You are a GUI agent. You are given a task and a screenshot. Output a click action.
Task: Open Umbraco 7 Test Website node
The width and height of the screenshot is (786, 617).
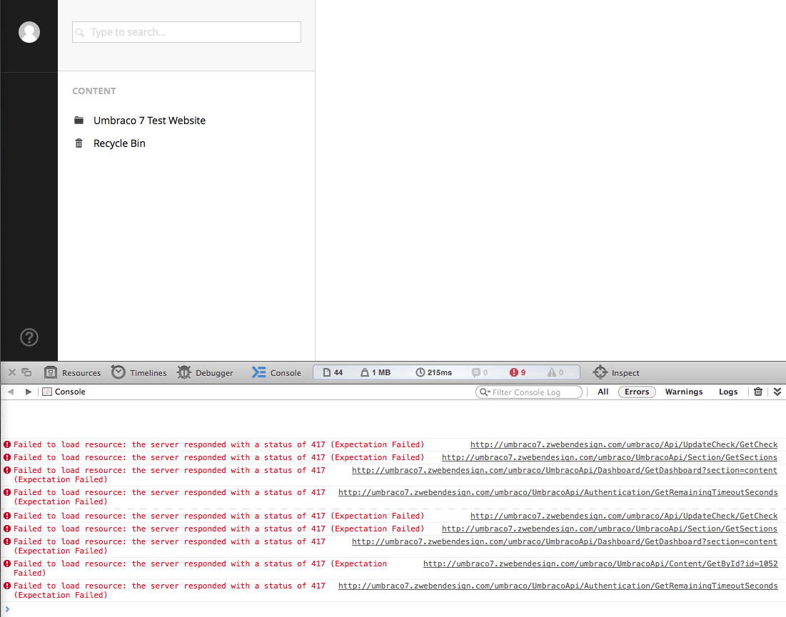pyautogui.click(x=149, y=121)
